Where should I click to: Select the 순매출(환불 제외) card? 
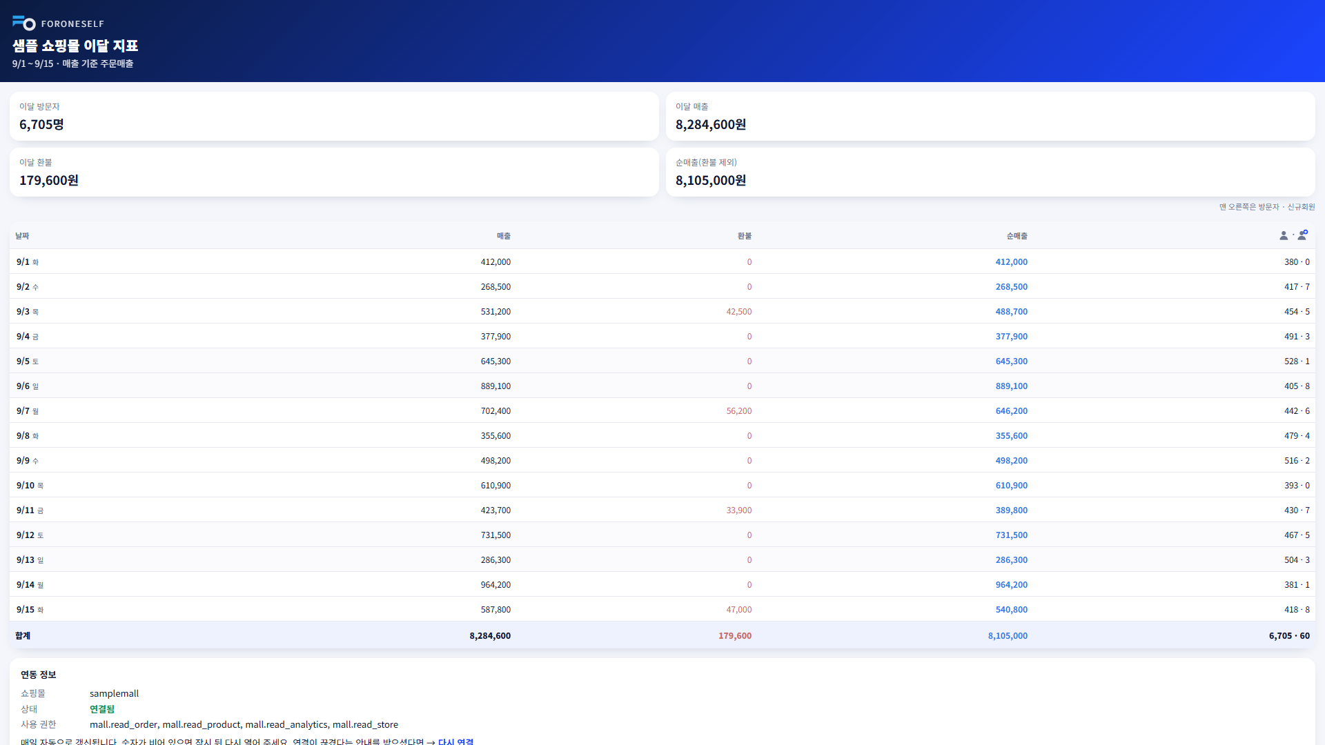pos(990,172)
